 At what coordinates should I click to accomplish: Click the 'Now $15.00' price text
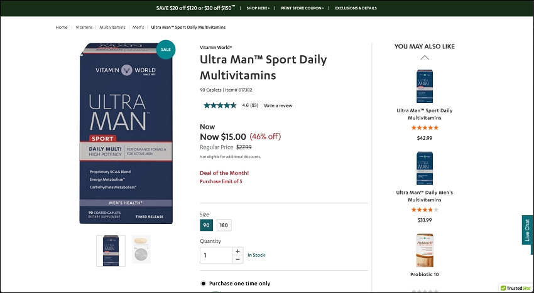223,137
